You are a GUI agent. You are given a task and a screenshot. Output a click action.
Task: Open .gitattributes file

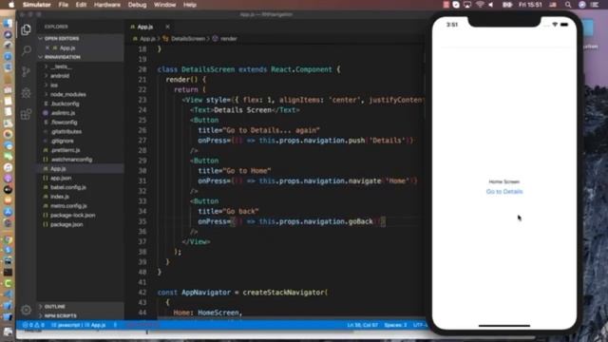click(x=66, y=132)
